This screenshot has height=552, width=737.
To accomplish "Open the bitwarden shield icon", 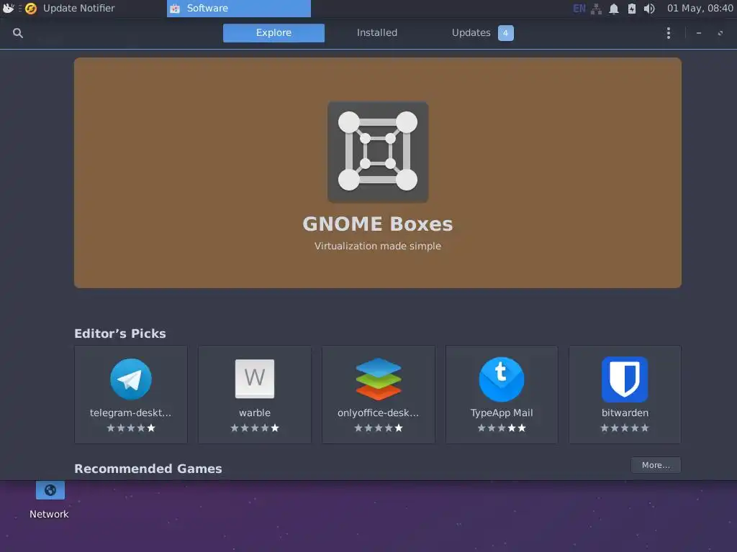I will 625,379.
